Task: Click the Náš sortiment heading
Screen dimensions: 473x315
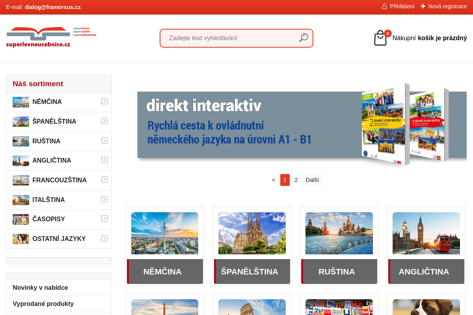Action: click(x=38, y=84)
